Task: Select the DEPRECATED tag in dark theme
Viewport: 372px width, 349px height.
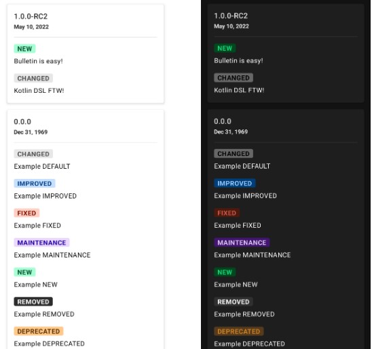Action: [x=239, y=331]
